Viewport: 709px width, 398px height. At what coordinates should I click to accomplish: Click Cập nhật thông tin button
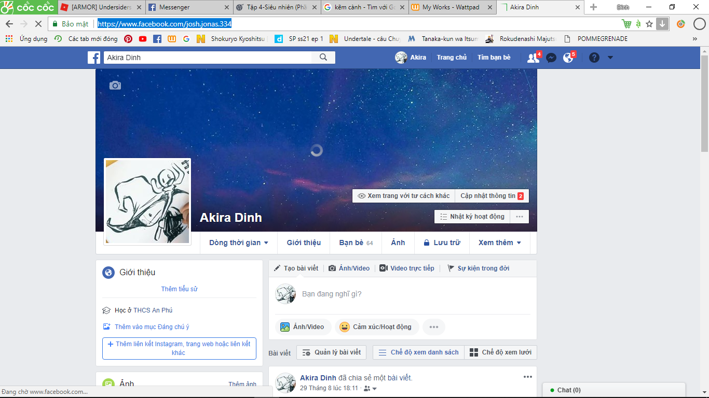[492, 196]
